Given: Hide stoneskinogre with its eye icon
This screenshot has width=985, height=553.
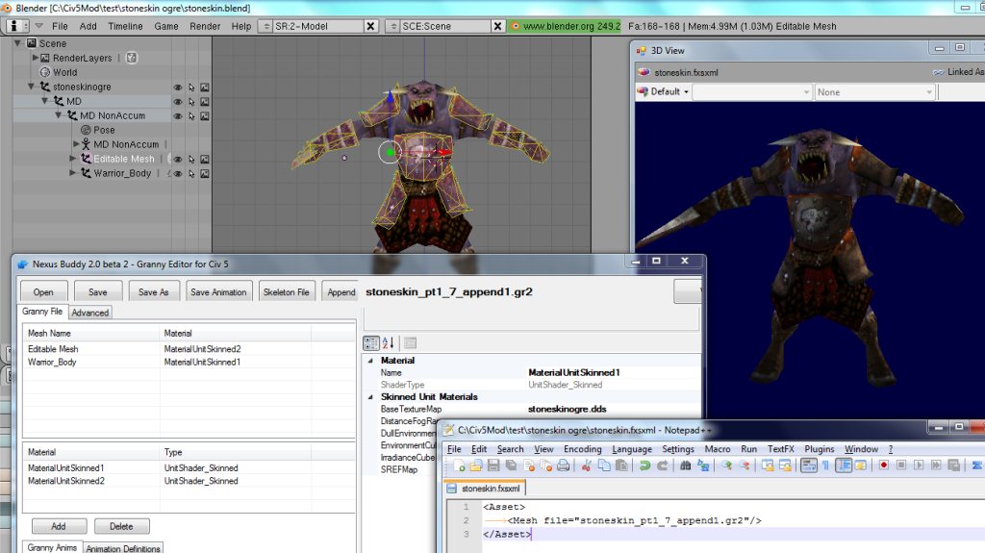Looking at the screenshot, I should pos(178,88).
